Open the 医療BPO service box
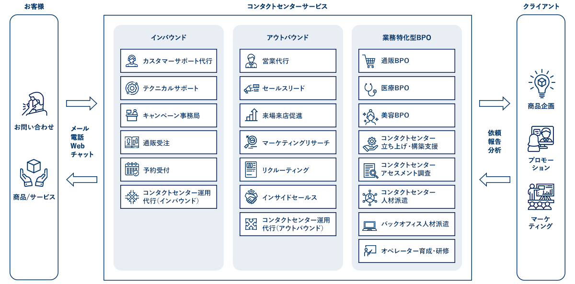The image size is (575, 284). click(407, 88)
